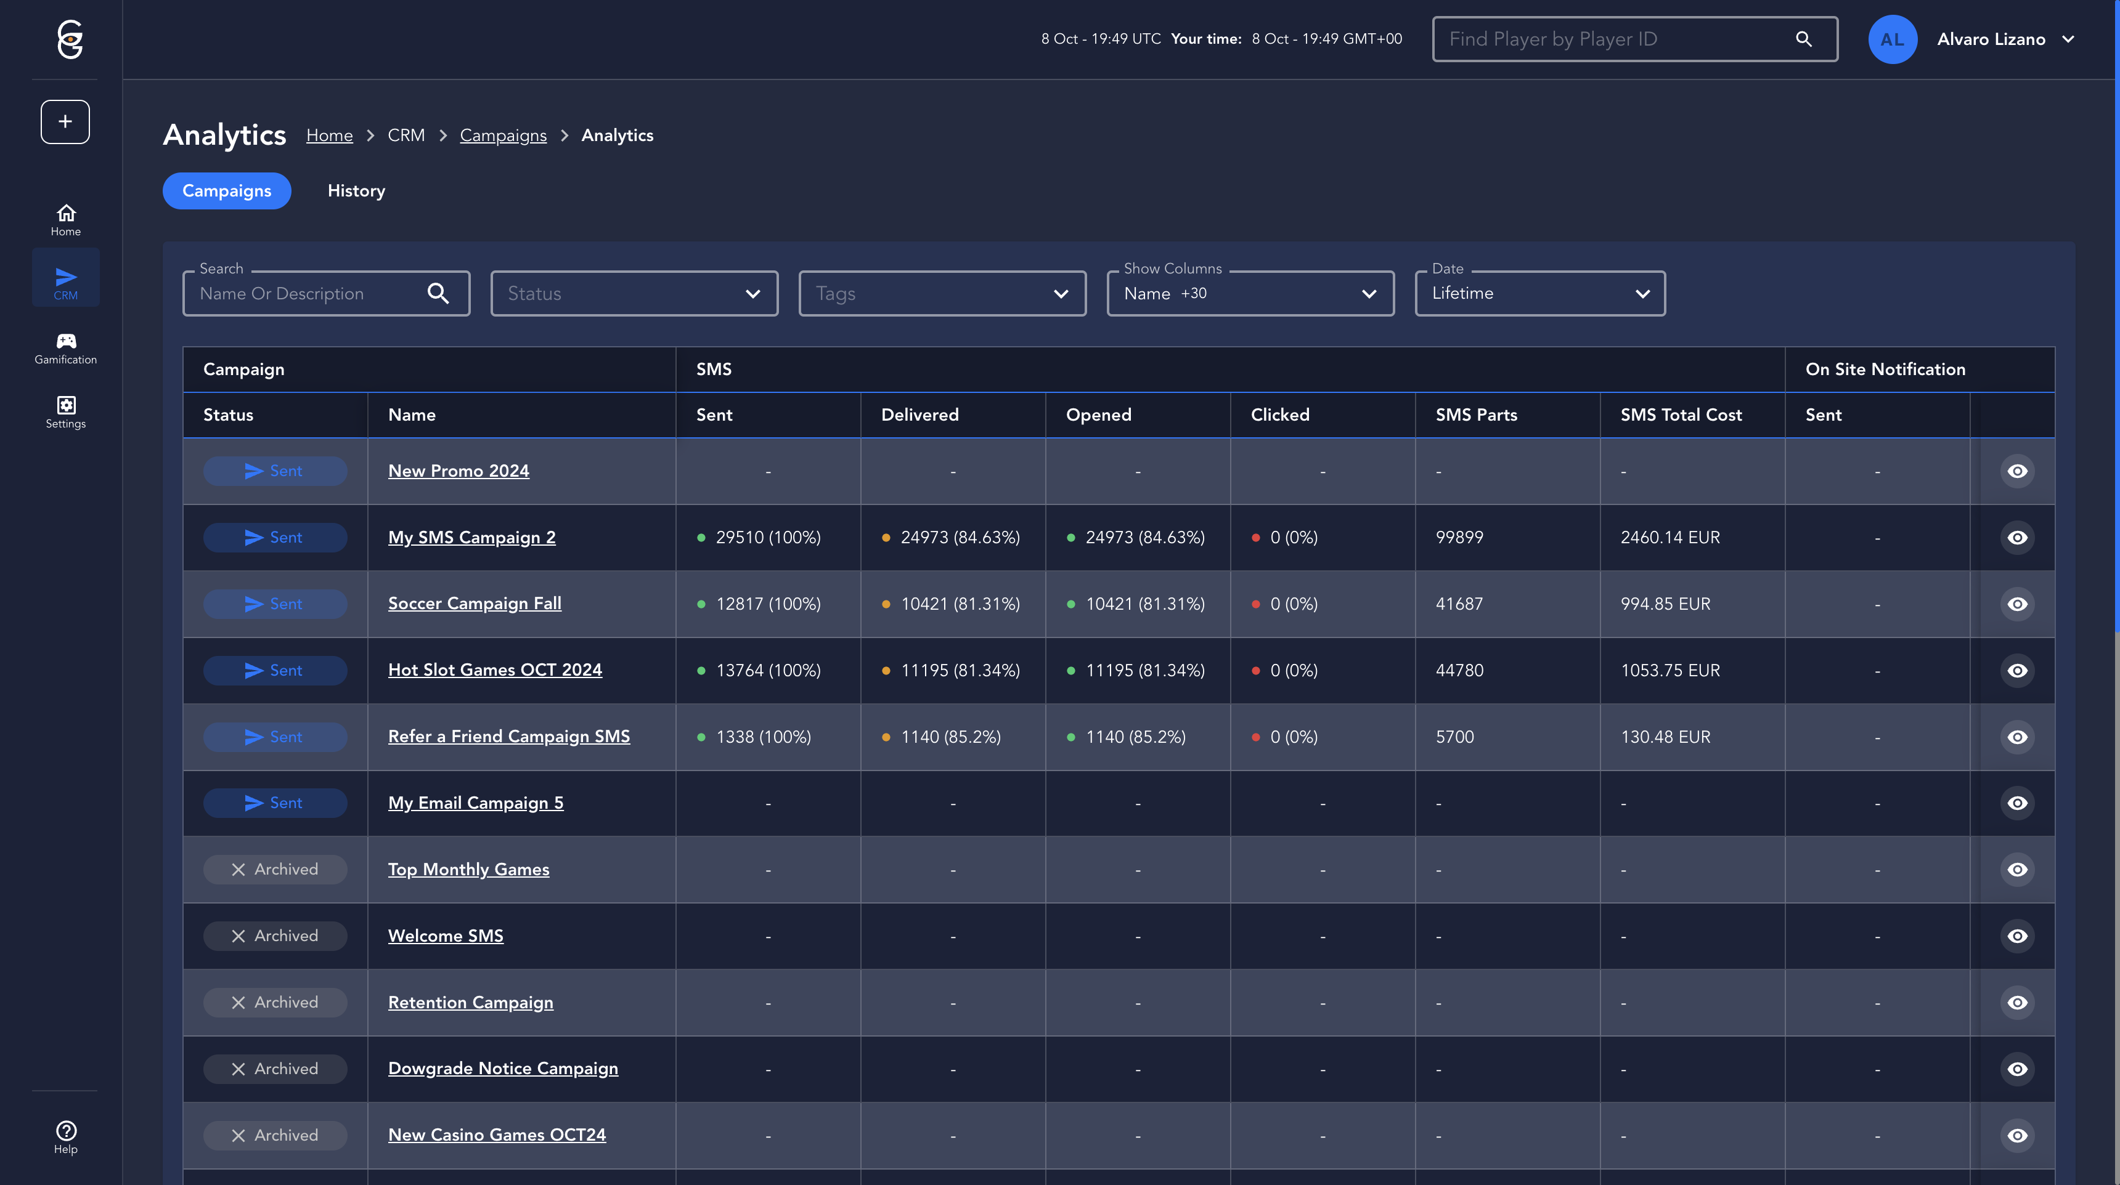Viewport: 2120px width, 1185px height.
Task: Click Campaigns breadcrumb link
Action: [x=503, y=135]
